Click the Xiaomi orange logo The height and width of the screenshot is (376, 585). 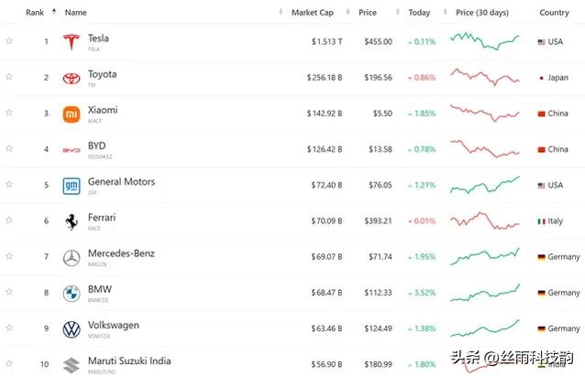point(71,113)
